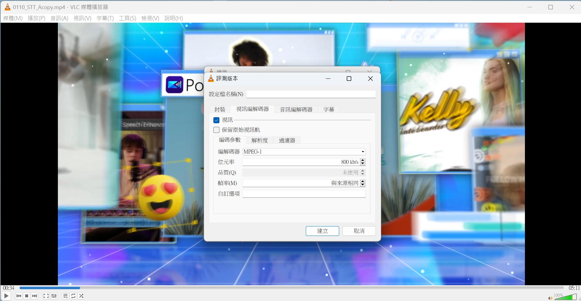Jump to previous media item
This screenshot has height=301, width=581.
pos(18,296)
